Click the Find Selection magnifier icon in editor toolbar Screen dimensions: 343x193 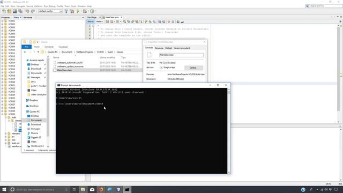coord(124,21)
